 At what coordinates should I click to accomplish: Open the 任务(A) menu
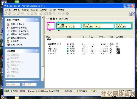[x=52, y=10]
